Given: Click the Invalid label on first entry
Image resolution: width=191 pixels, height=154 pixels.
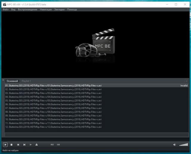Looking at the screenshot, I should 184,86.
